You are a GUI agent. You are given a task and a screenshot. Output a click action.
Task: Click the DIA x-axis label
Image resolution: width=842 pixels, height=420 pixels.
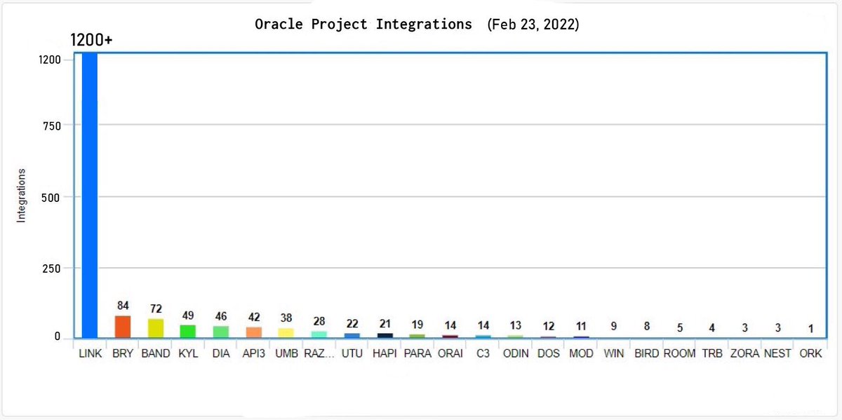pyautogui.click(x=221, y=353)
